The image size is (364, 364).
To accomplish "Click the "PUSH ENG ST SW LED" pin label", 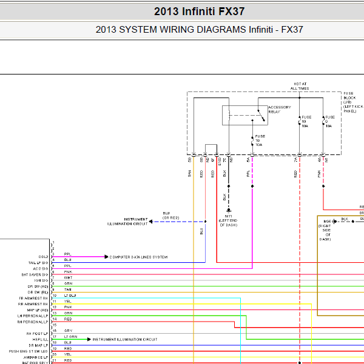I will point(29,351).
